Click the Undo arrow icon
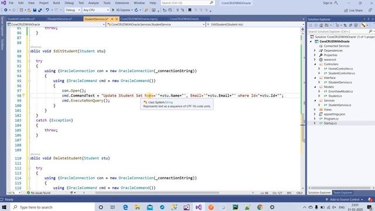This screenshot has height=211, width=375. [x=47, y=10]
